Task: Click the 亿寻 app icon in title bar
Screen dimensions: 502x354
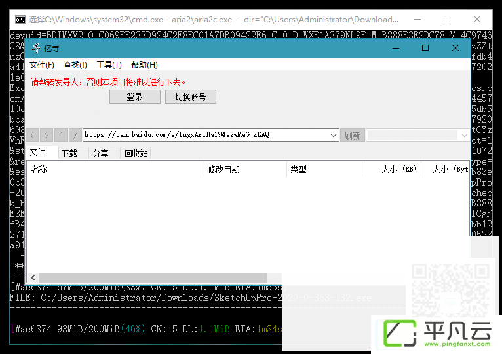Action: point(36,49)
